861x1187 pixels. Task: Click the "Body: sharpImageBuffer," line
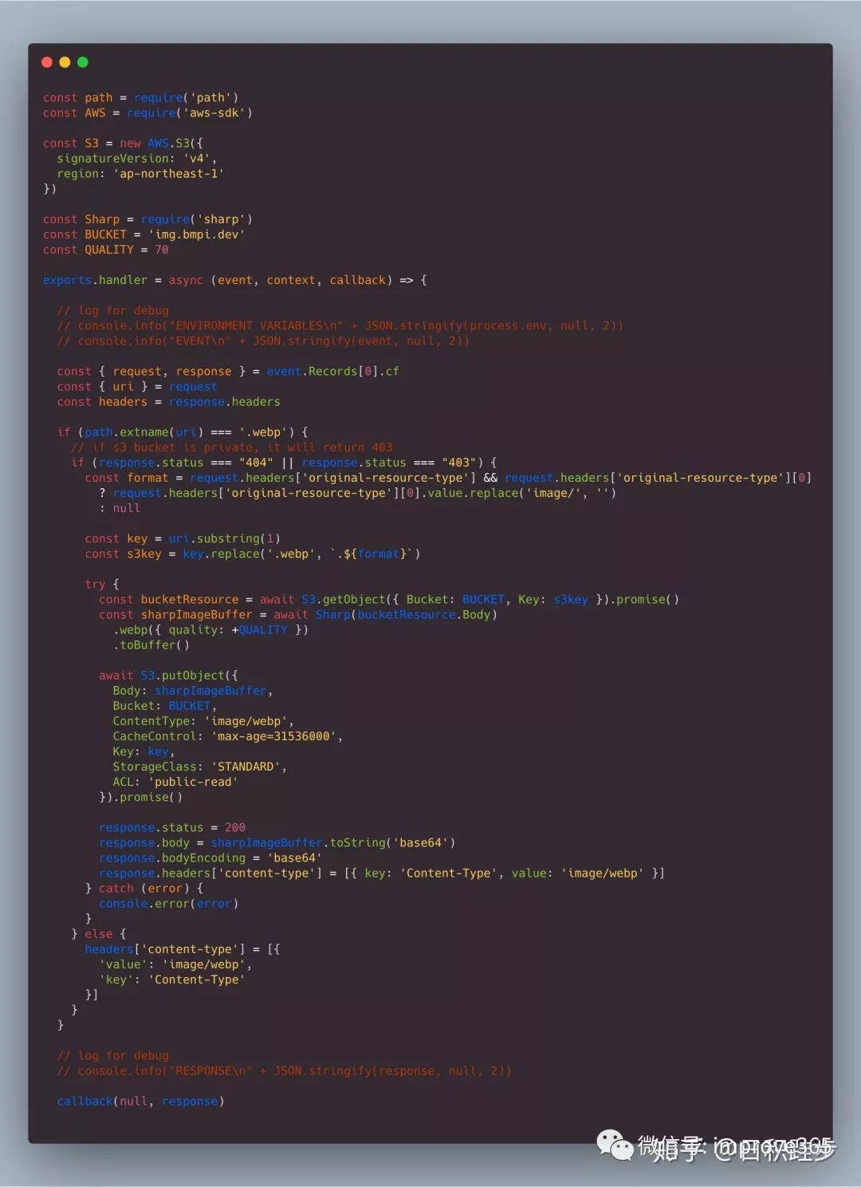(192, 691)
